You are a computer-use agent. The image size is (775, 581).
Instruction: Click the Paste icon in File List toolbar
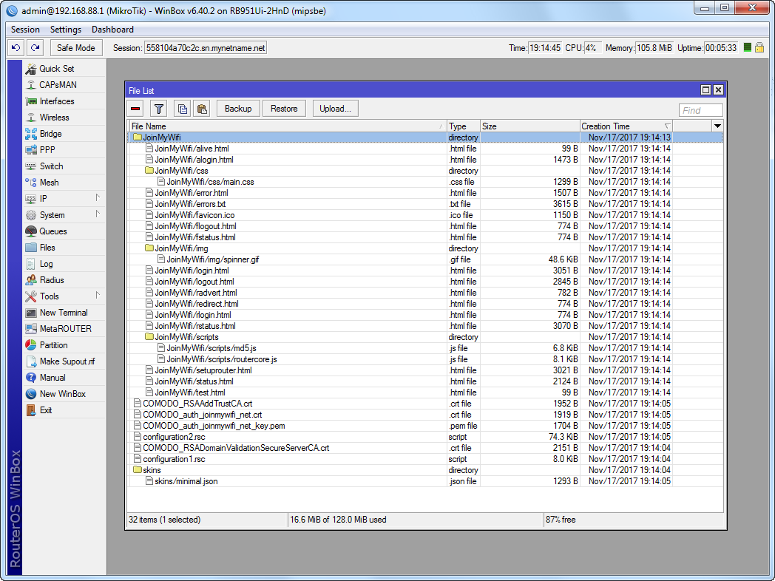[202, 109]
